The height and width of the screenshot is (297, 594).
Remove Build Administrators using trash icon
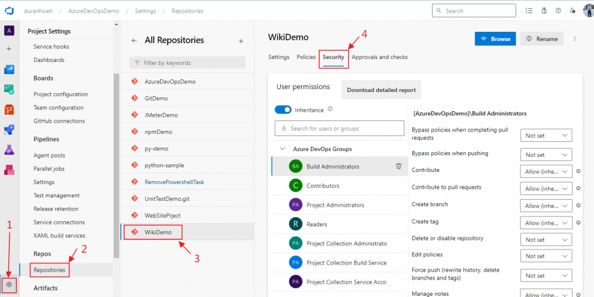point(399,166)
